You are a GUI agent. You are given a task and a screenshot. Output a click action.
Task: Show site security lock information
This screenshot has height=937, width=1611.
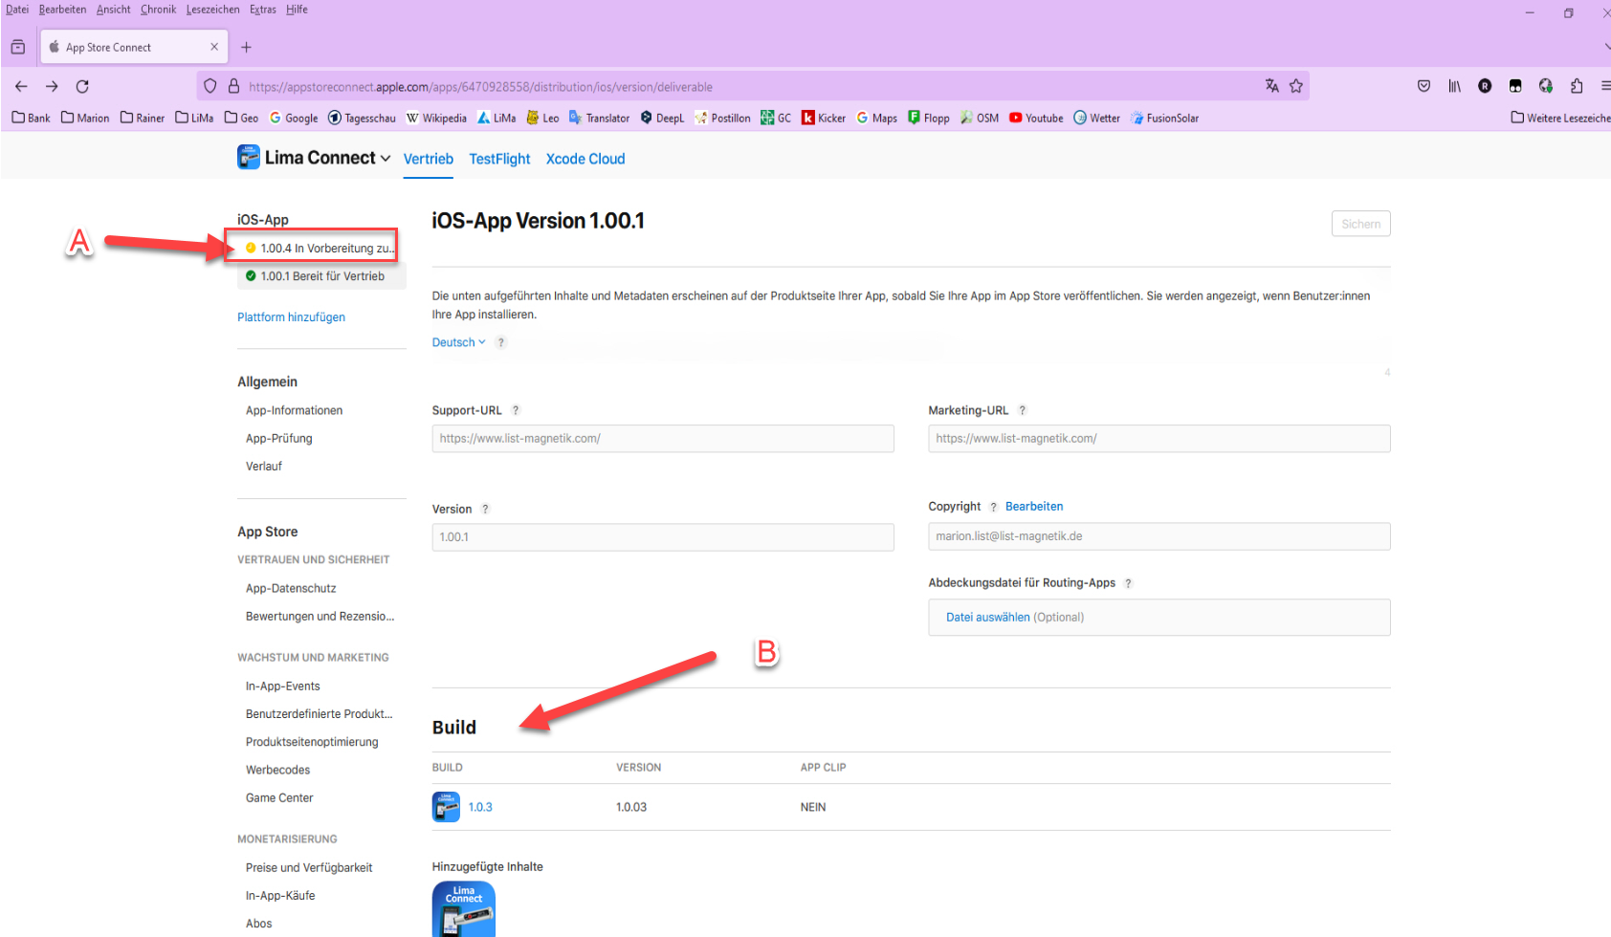click(x=233, y=86)
